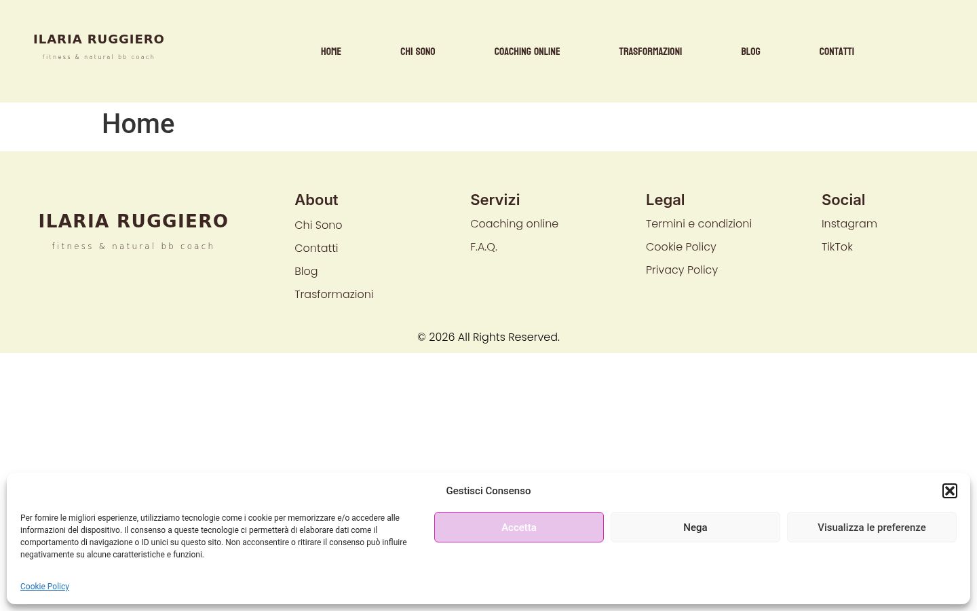
Task: Open Contatti link under About
Action: 316,248
